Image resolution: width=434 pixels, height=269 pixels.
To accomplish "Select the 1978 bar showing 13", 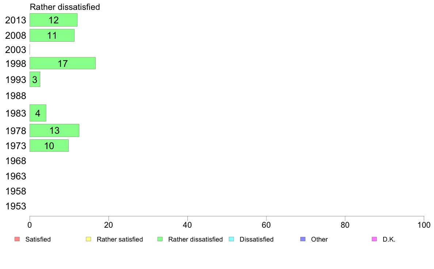I will tap(54, 130).
